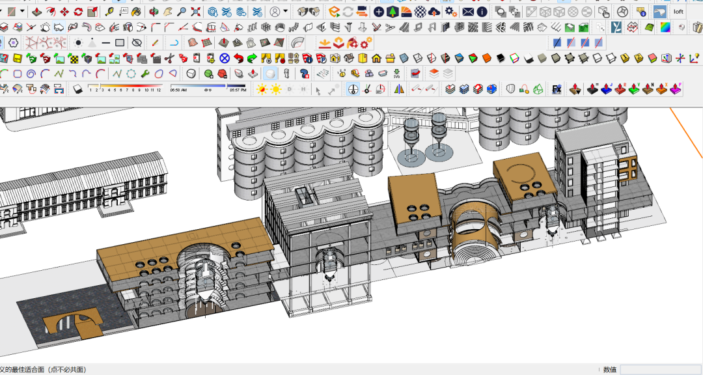This screenshot has width=703, height=375.
Task: Select the Paint Bucket tool
Action: point(137,12)
